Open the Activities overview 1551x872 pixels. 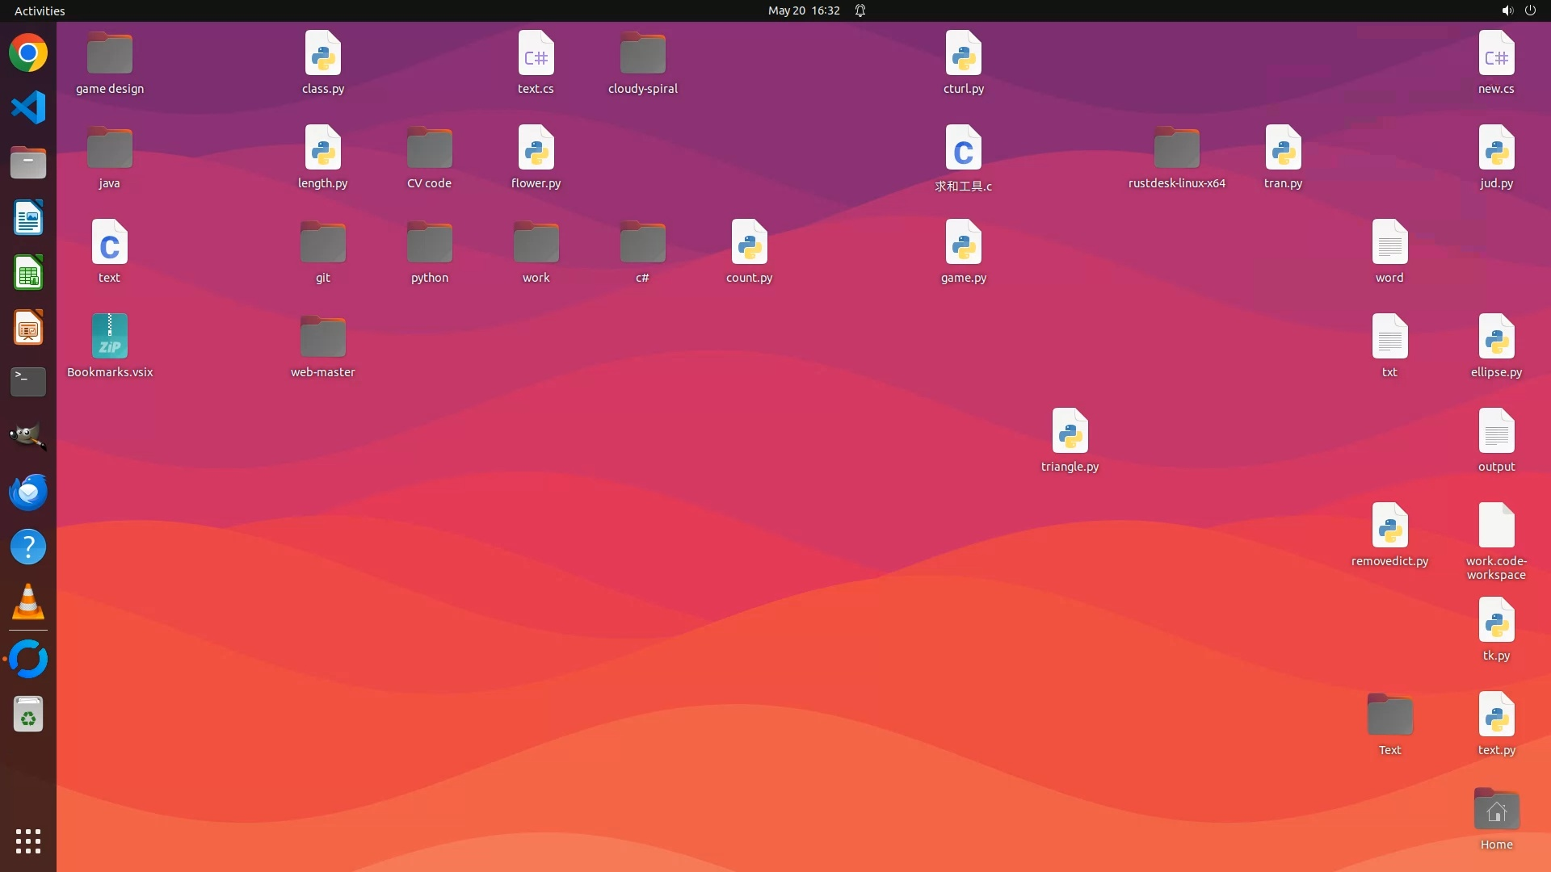tap(40, 10)
